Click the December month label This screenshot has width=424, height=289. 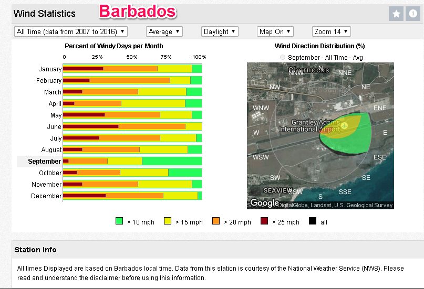click(x=46, y=196)
